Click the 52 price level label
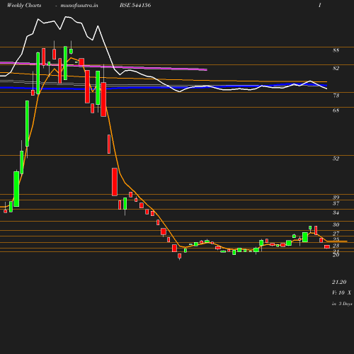The image size is (354, 354). pos(336,159)
